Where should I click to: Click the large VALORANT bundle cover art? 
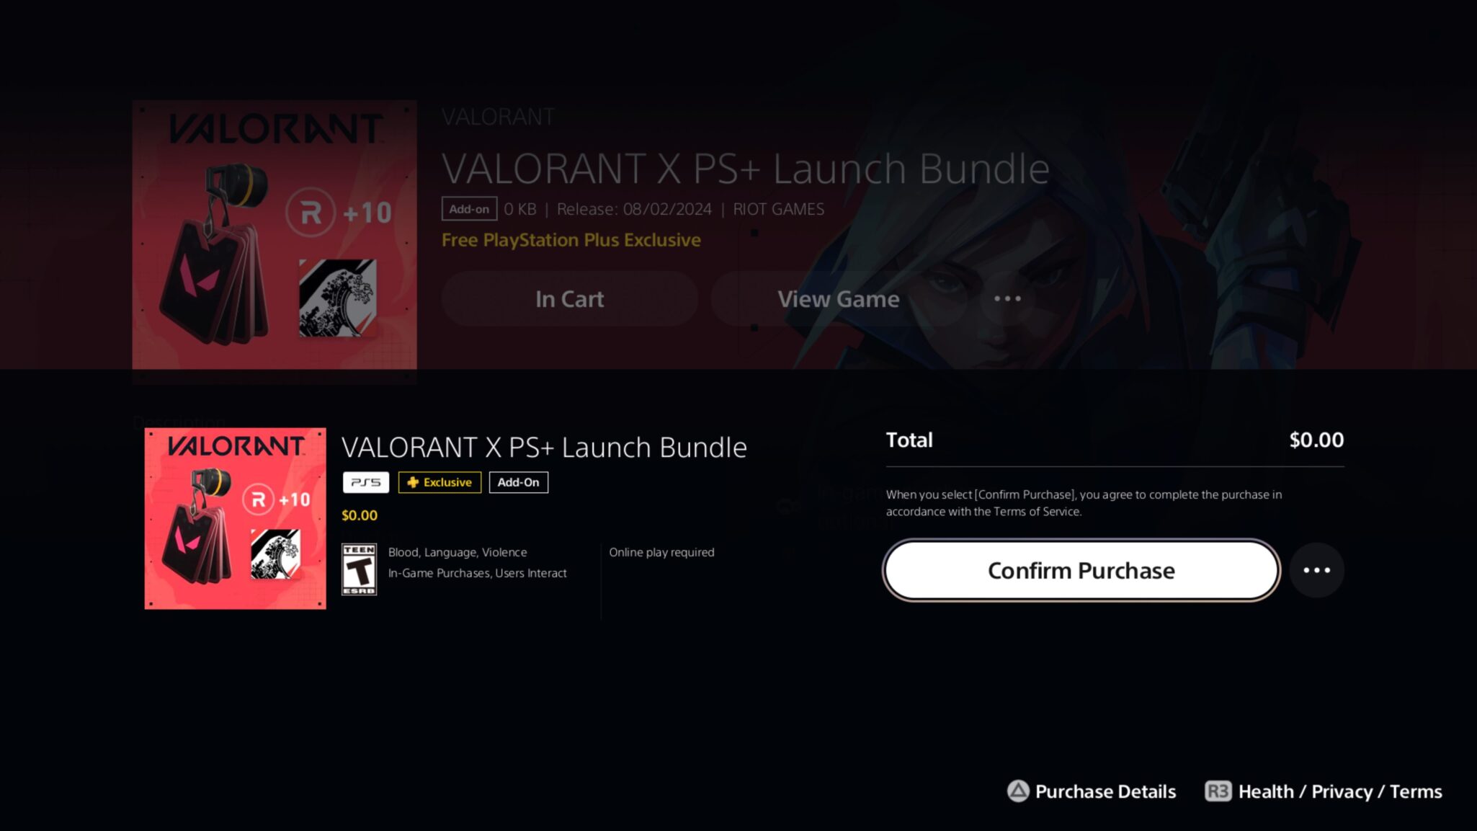click(275, 235)
